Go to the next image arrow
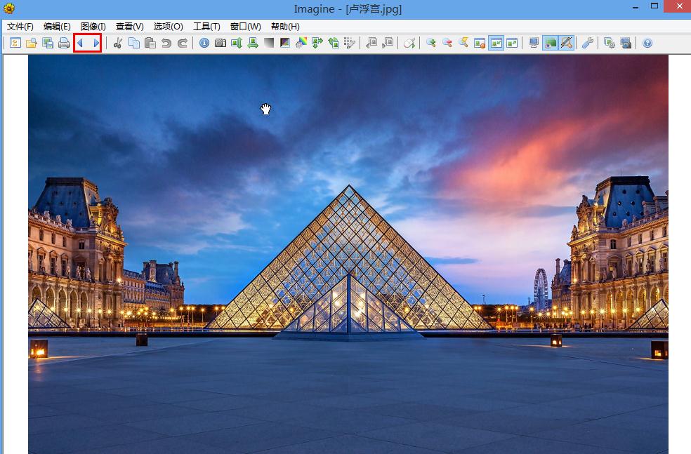This screenshot has width=691, height=454. (96, 43)
